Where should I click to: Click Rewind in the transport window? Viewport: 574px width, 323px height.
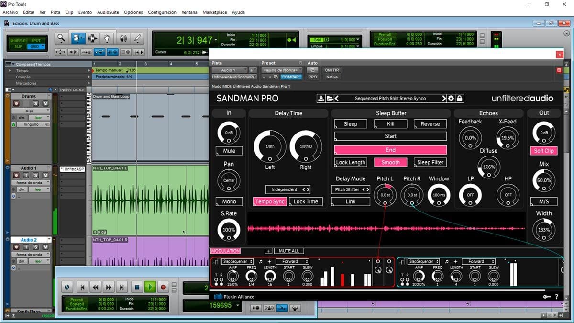(96, 287)
